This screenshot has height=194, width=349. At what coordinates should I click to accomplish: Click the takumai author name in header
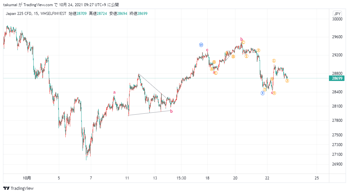(x=10, y=5)
